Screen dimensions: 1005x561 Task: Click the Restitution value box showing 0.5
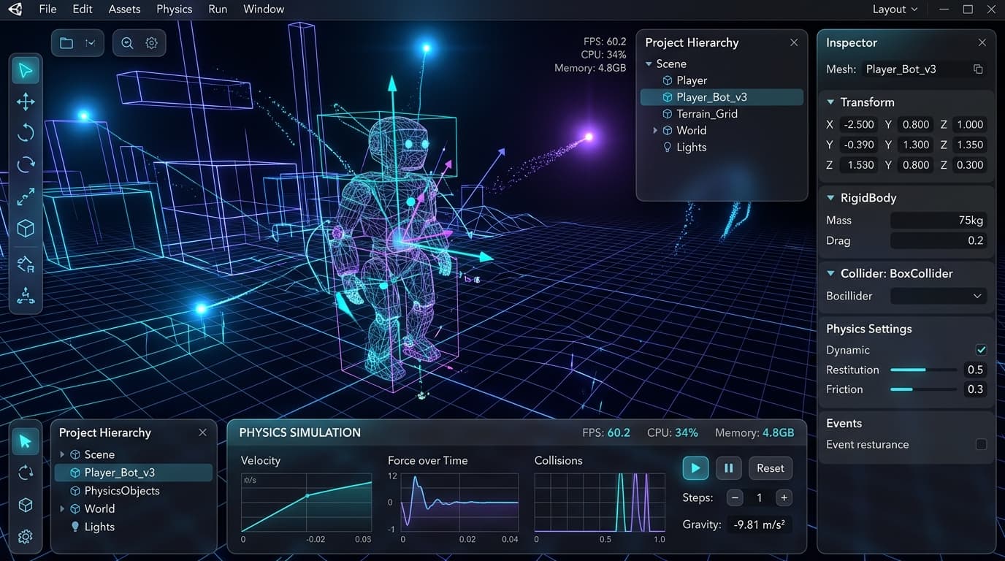pos(975,370)
